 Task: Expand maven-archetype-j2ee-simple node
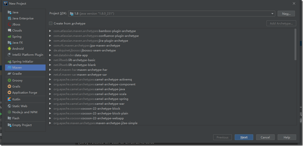[50, 123]
